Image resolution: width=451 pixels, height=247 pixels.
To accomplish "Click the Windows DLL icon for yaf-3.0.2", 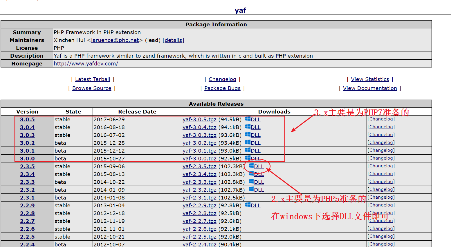I will pyautogui.click(x=248, y=142).
